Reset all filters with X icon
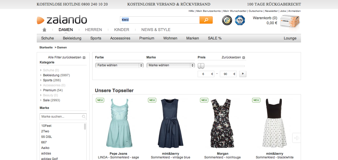 [x=84, y=57]
